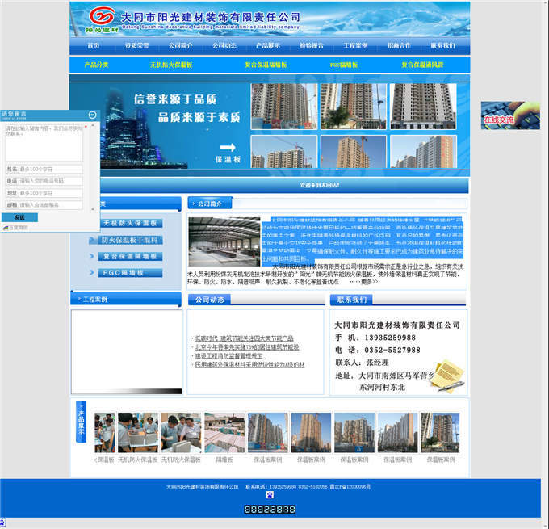Focus the message content text area

[44, 142]
